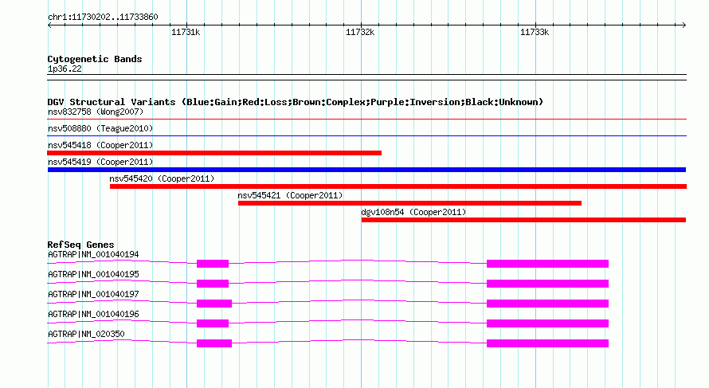
Task: Click the small exon of AGTRAP NM_001040197
Action: [x=214, y=304]
